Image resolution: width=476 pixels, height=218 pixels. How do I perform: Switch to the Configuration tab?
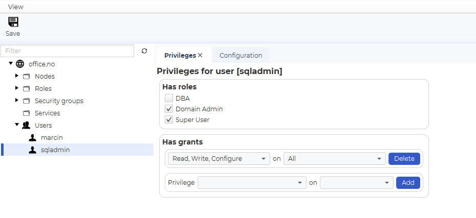pos(241,56)
